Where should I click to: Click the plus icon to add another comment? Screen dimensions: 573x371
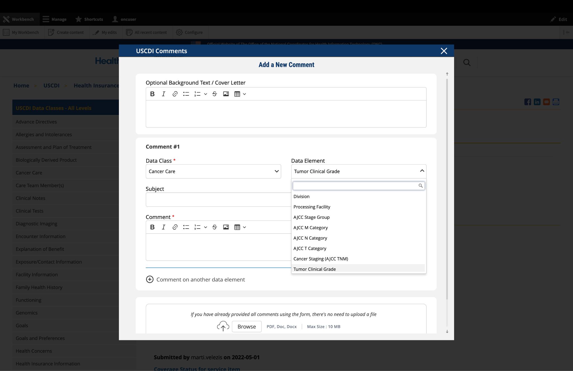(x=150, y=280)
